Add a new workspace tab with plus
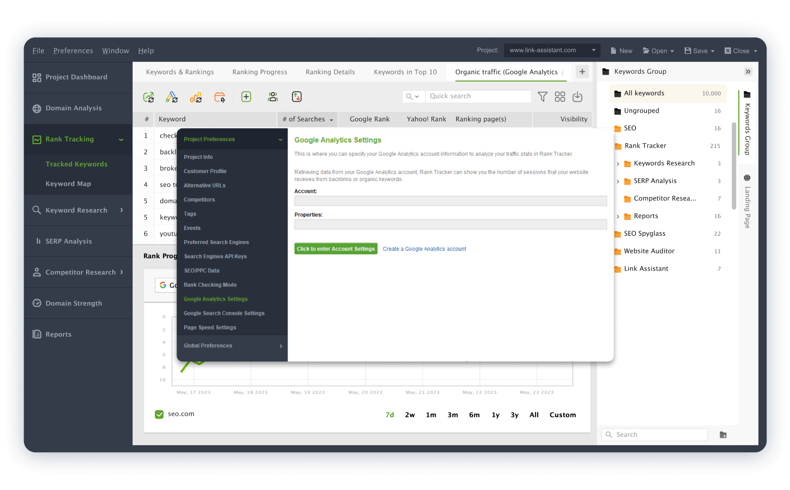This screenshot has height=490, width=790. (582, 72)
